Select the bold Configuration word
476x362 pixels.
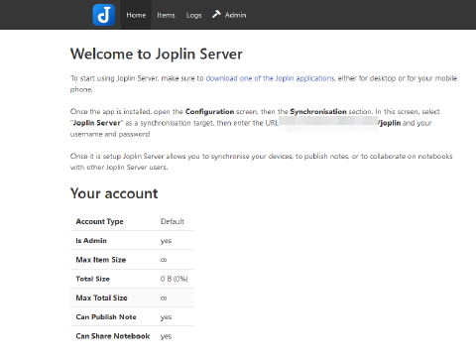tap(209, 112)
